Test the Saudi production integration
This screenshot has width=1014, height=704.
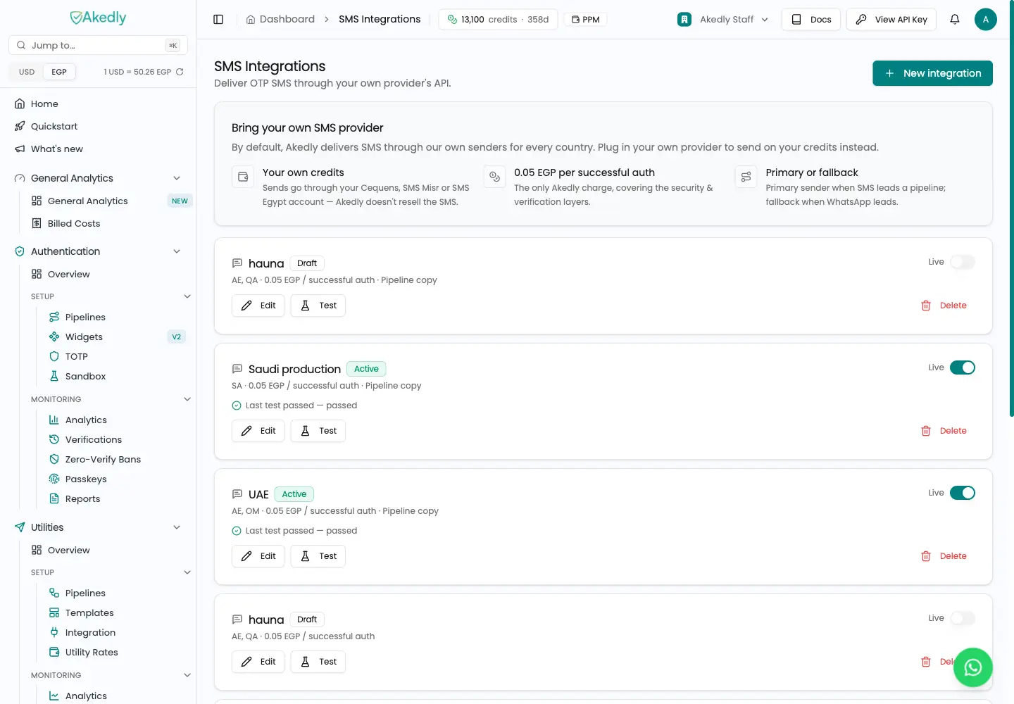click(318, 431)
